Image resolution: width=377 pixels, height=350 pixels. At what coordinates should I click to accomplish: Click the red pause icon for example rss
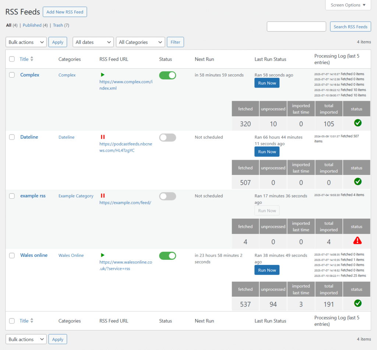103,196
